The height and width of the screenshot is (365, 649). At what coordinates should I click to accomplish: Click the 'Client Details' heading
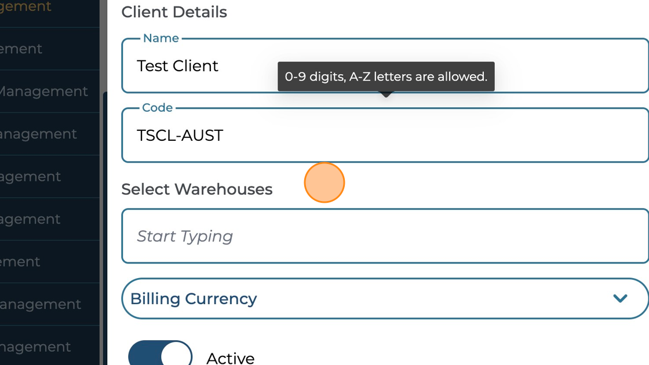(x=174, y=12)
